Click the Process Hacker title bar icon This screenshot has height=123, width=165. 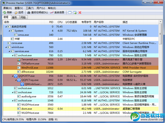[x=4, y=3]
